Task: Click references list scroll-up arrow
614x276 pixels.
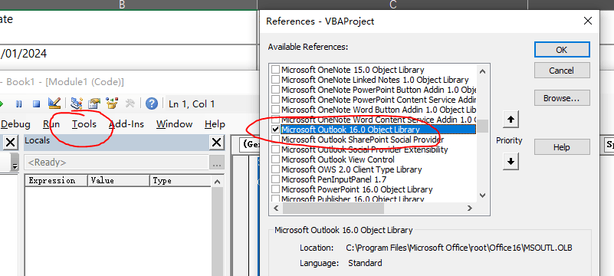Action: pyautogui.click(x=482, y=71)
